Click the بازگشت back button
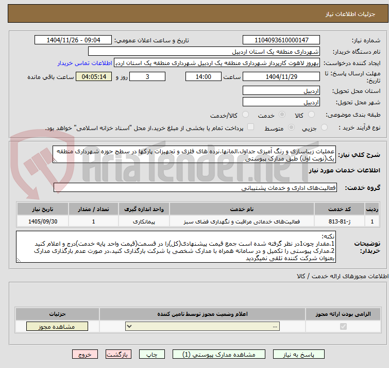 (119, 355)
